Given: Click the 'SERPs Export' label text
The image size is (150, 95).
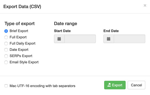Looking at the screenshot, I should click(21, 56).
